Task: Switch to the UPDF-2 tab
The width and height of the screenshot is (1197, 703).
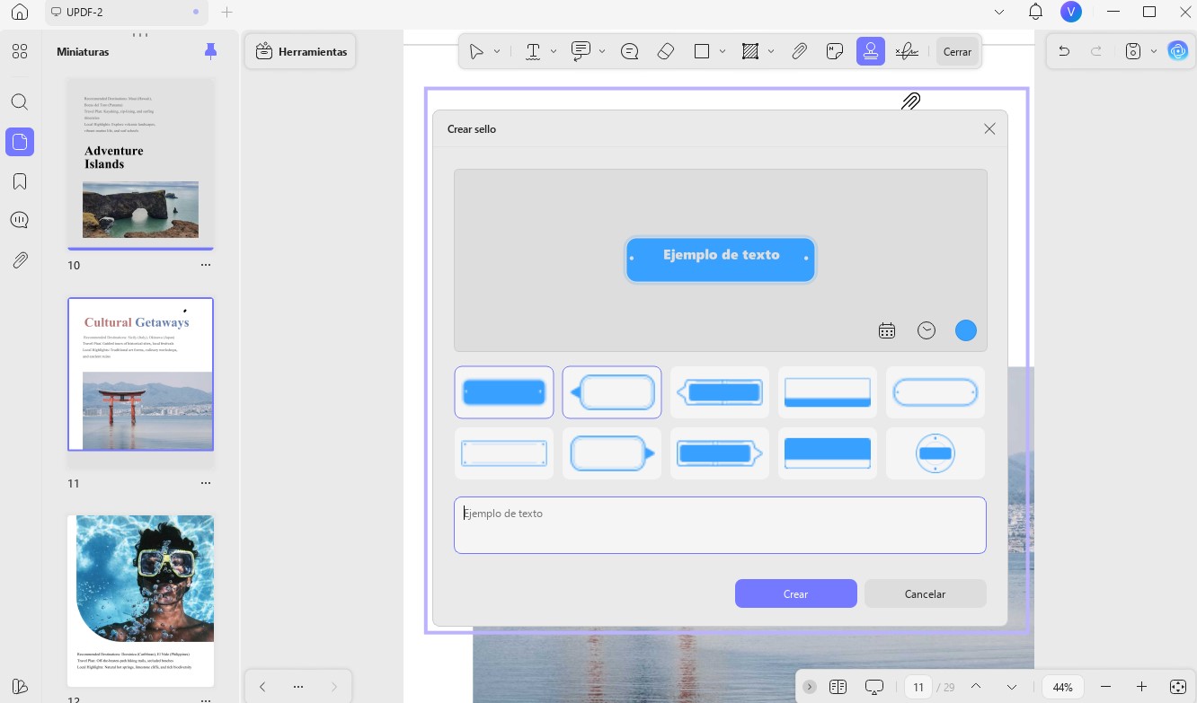Action: pos(127,13)
